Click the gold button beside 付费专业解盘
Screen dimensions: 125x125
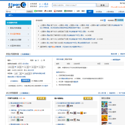pyautogui.click(x=41, y=98)
